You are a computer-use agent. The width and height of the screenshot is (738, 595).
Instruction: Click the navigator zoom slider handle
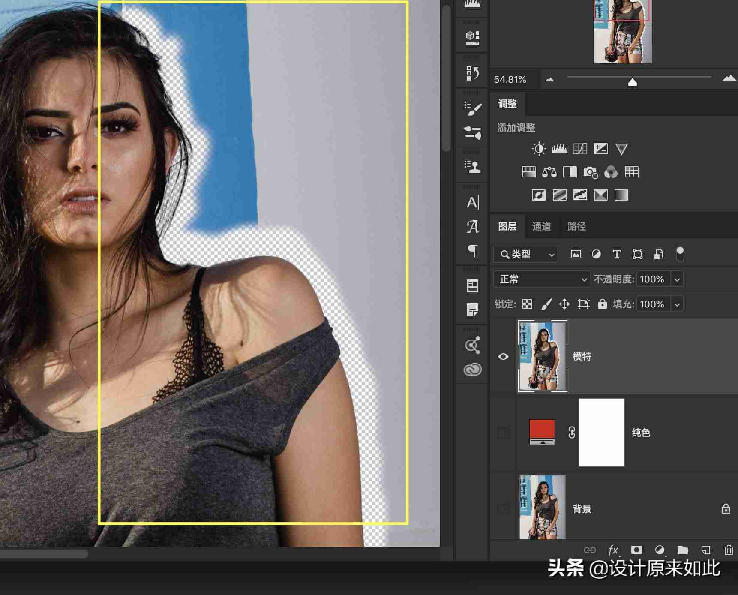click(x=632, y=82)
